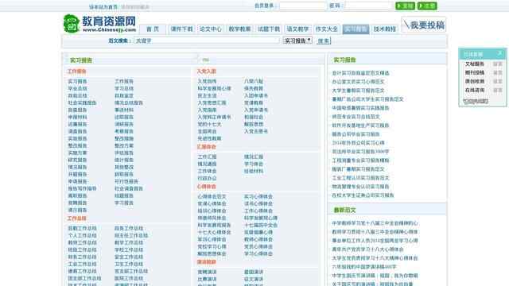The height and width of the screenshot is (286, 509).
Task: Click the 最新范文 panel heading
Action: (344, 210)
